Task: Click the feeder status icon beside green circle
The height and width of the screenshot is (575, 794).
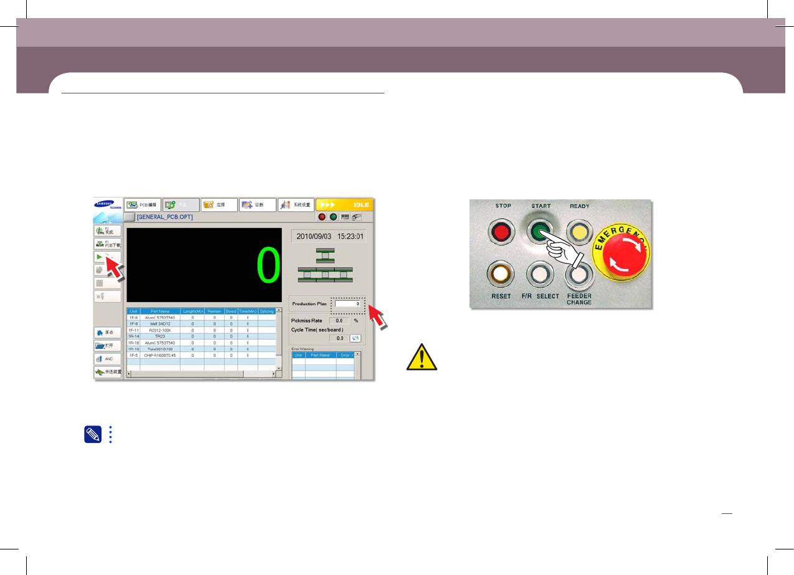Action: pos(344,217)
